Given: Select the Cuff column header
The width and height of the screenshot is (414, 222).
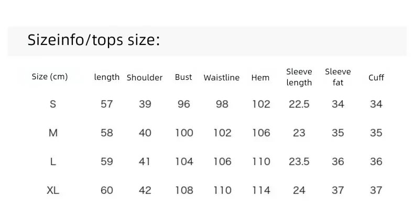Looking at the screenshot, I should (376, 78).
